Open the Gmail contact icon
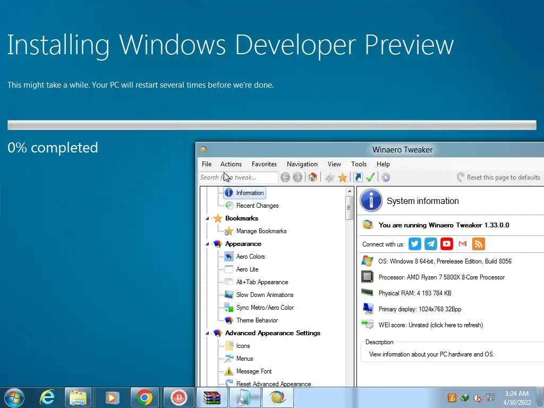 click(x=463, y=244)
